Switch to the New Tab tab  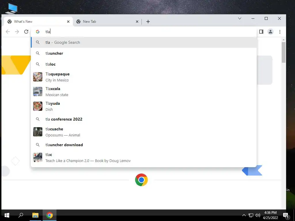click(107, 22)
